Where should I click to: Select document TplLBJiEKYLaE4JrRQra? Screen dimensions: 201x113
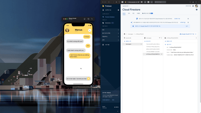click(153, 44)
